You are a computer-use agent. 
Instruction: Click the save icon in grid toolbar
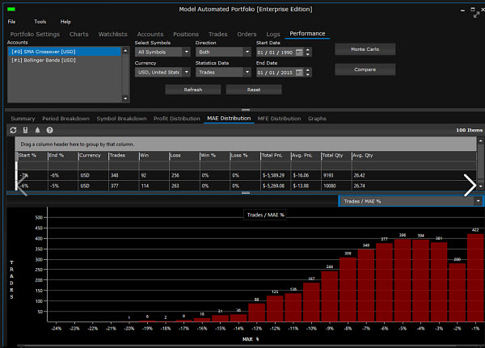tap(25, 130)
